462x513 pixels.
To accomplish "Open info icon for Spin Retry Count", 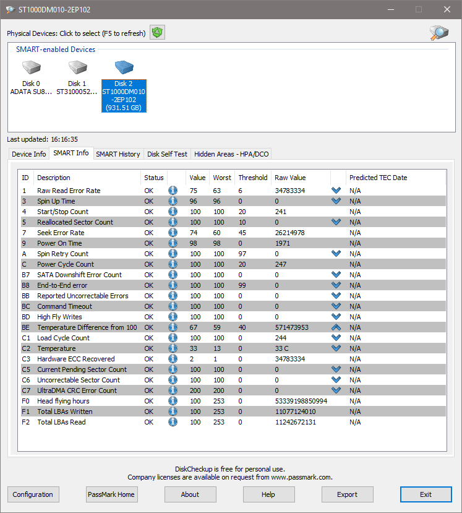I will coord(173,254).
